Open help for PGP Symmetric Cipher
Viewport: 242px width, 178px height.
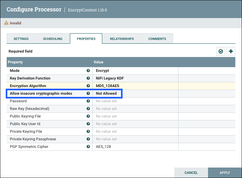click(x=88, y=147)
